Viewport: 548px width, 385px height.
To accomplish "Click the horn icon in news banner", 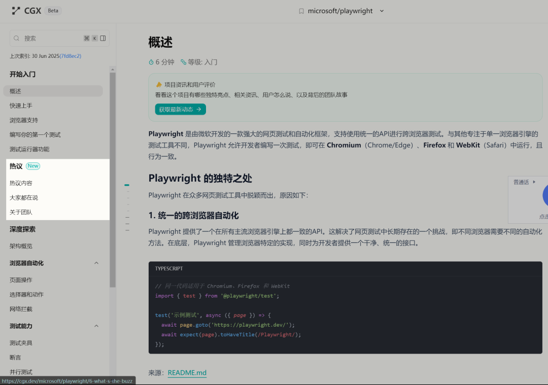I will point(159,85).
